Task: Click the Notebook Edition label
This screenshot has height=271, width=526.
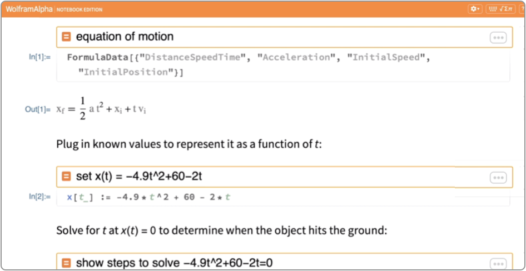Action: point(80,10)
